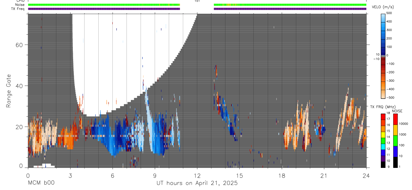412x190 pixels.
Task: Click the black segment of the NOISE colorbar
Action: [x=395, y=162]
